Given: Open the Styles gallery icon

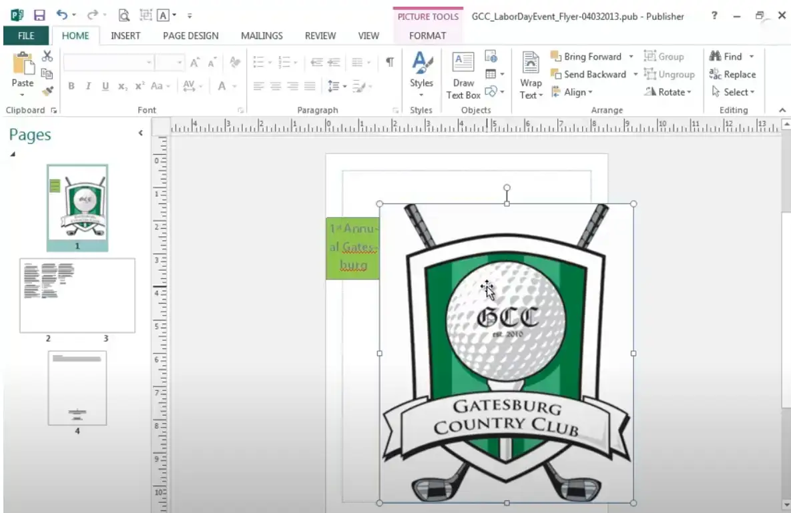Looking at the screenshot, I should 421,70.
